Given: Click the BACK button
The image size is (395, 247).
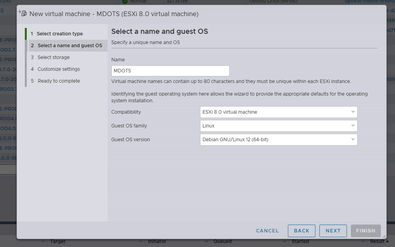Looking at the screenshot, I should point(302,230).
